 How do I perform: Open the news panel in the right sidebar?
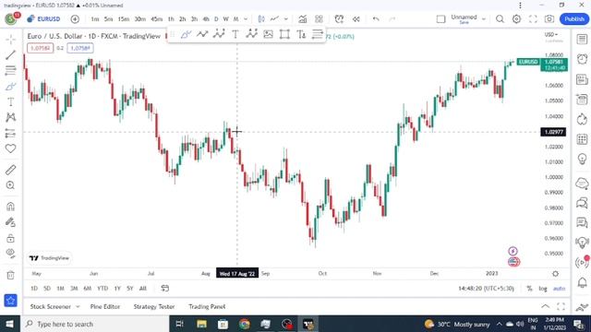tap(582, 79)
